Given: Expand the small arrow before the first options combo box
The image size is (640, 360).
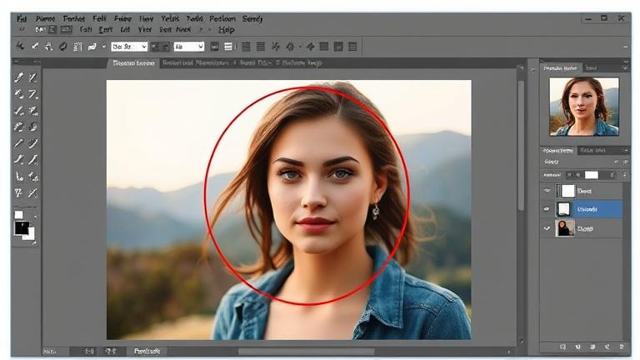Looking at the screenshot, I should coord(103,47).
